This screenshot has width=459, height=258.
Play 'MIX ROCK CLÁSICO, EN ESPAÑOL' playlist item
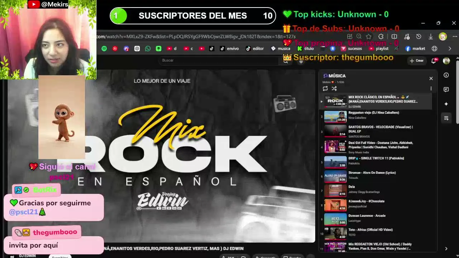pos(375,101)
